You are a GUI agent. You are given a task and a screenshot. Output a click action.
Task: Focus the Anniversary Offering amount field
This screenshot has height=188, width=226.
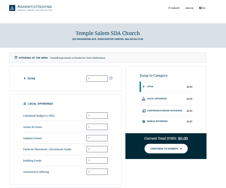point(97,172)
